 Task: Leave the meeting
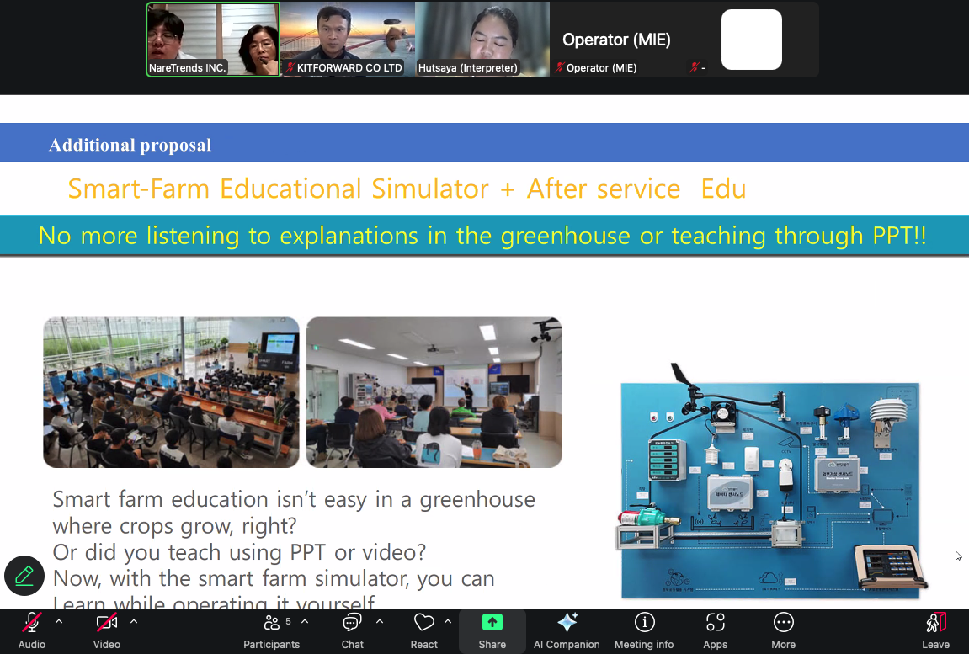point(935,630)
